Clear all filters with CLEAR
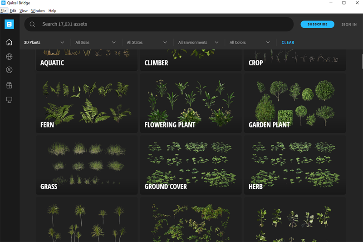This screenshot has width=363, height=242. pyautogui.click(x=288, y=42)
